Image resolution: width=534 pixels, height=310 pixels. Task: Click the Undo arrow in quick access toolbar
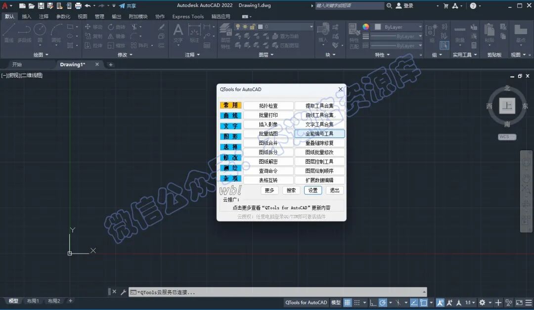point(88,6)
